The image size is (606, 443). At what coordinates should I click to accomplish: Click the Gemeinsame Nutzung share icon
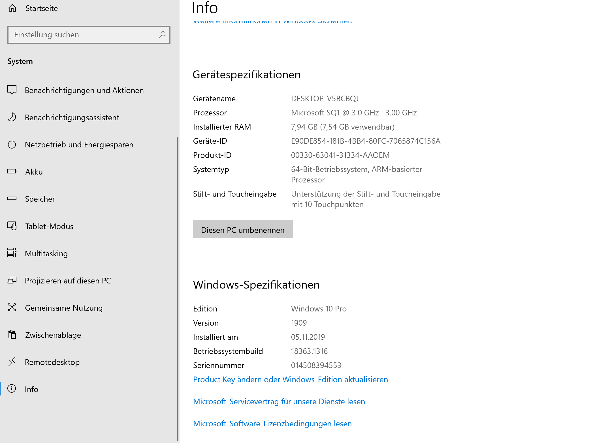click(x=12, y=307)
